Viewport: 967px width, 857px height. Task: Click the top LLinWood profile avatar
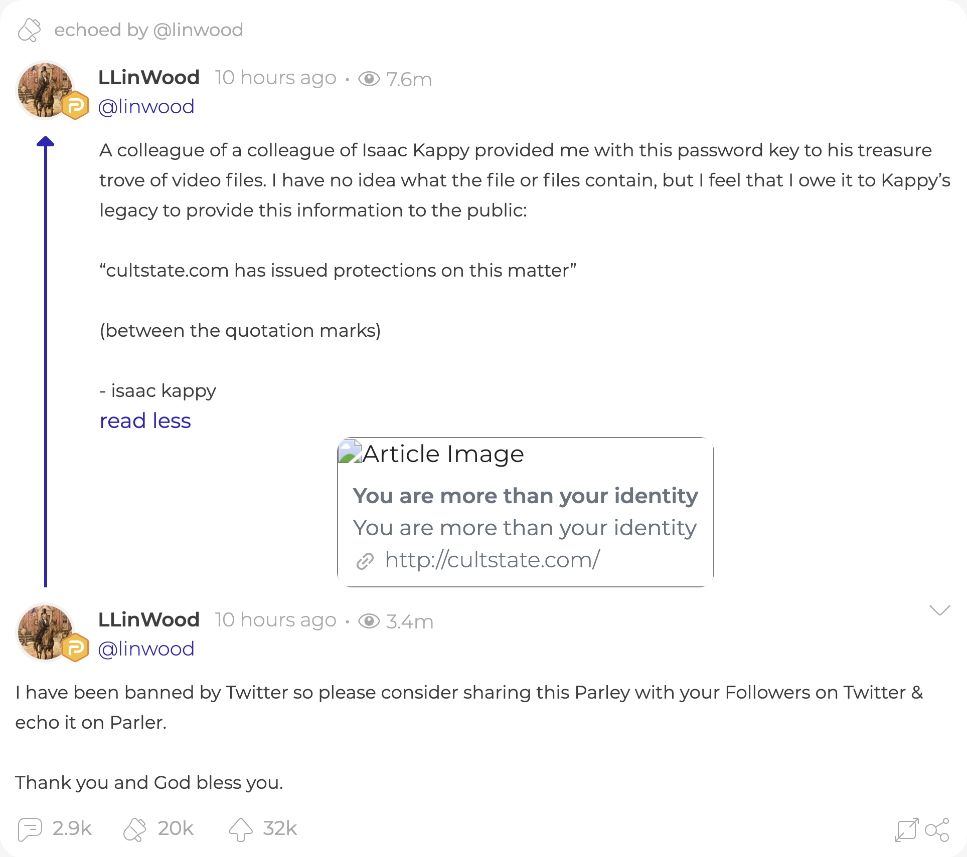[44, 90]
